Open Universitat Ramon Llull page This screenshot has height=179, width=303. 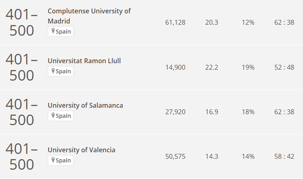coord(84,61)
